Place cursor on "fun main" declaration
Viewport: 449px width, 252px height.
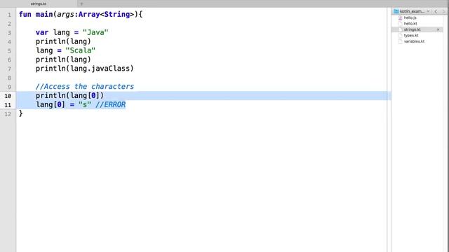coord(36,14)
